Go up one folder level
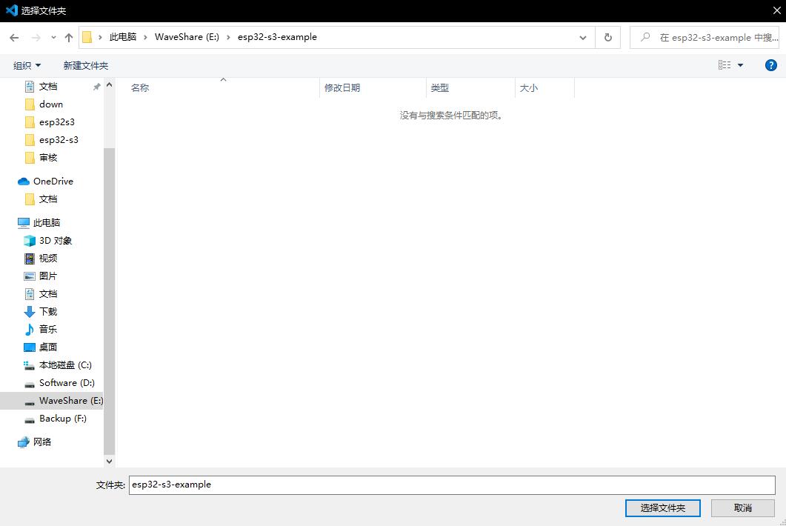Viewport: 786px width, 526px height. tap(69, 37)
